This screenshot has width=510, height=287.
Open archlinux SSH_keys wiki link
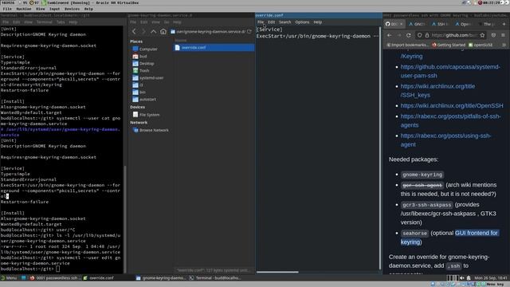coord(437,91)
